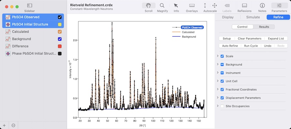
Task: Toggle the Parameters sliders icon
Action: 279,5
